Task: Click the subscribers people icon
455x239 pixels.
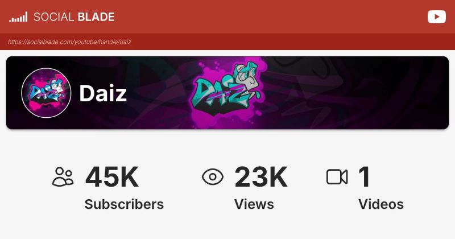Action: [x=63, y=176]
